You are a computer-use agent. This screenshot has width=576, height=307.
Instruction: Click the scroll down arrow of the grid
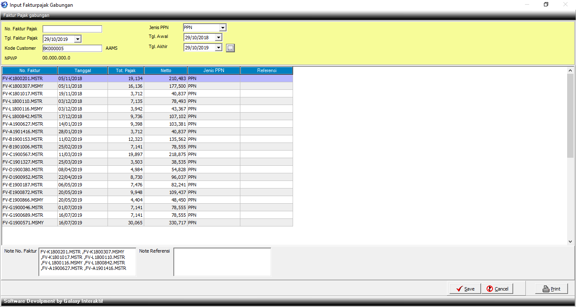[570, 242]
